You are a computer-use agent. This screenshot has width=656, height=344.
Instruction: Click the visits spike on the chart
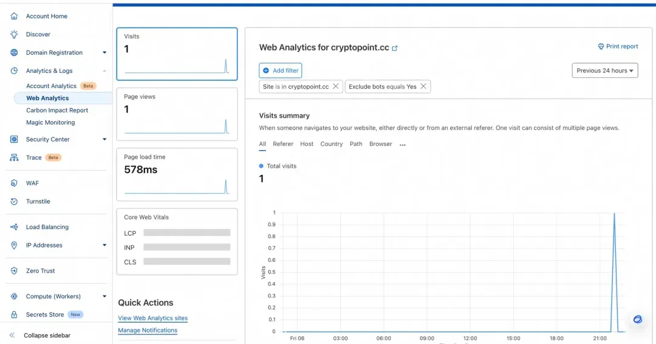pyautogui.click(x=614, y=272)
